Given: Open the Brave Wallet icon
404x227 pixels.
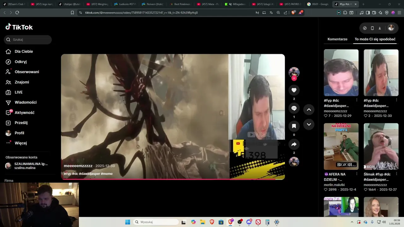Looking at the screenshot, I should 374,13.
